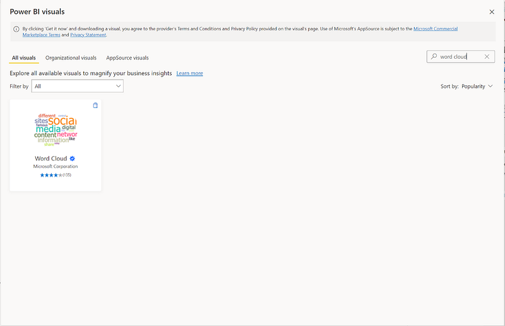The width and height of the screenshot is (505, 326).
Task: Click the Word Cloud title text
Action: (x=51, y=159)
